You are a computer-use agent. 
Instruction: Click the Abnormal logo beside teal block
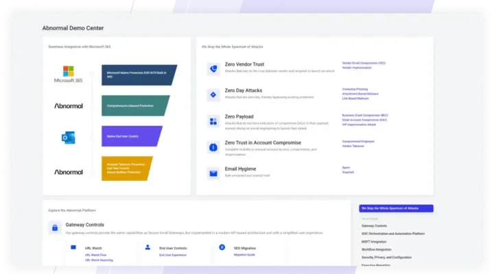click(69, 105)
